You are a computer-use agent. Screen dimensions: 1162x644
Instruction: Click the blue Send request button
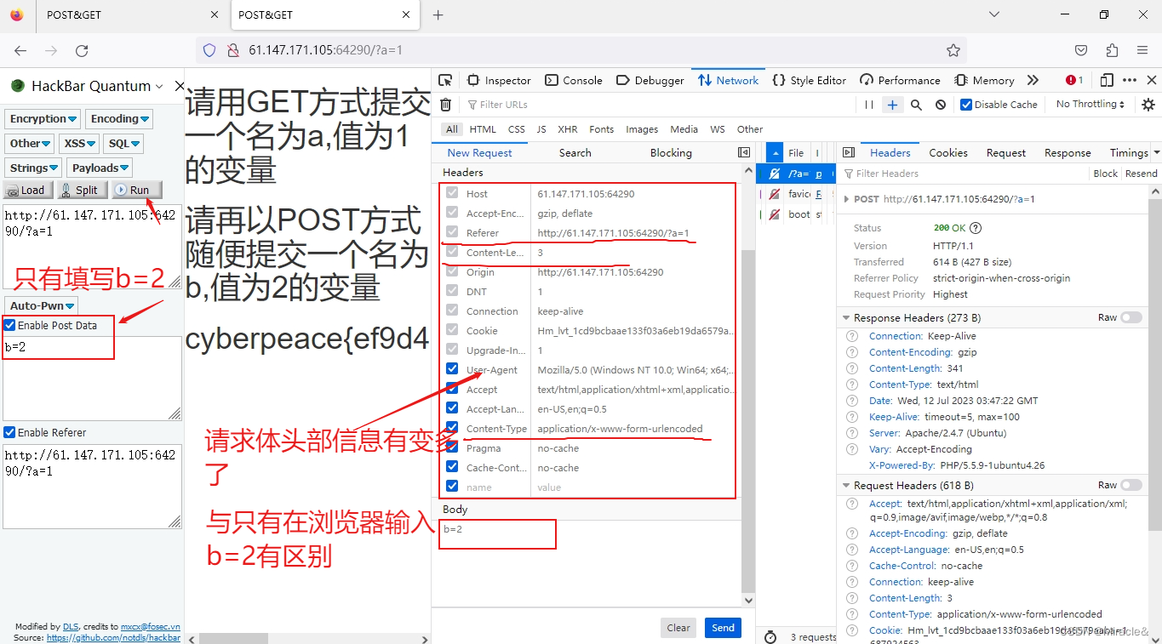point(723,628)
